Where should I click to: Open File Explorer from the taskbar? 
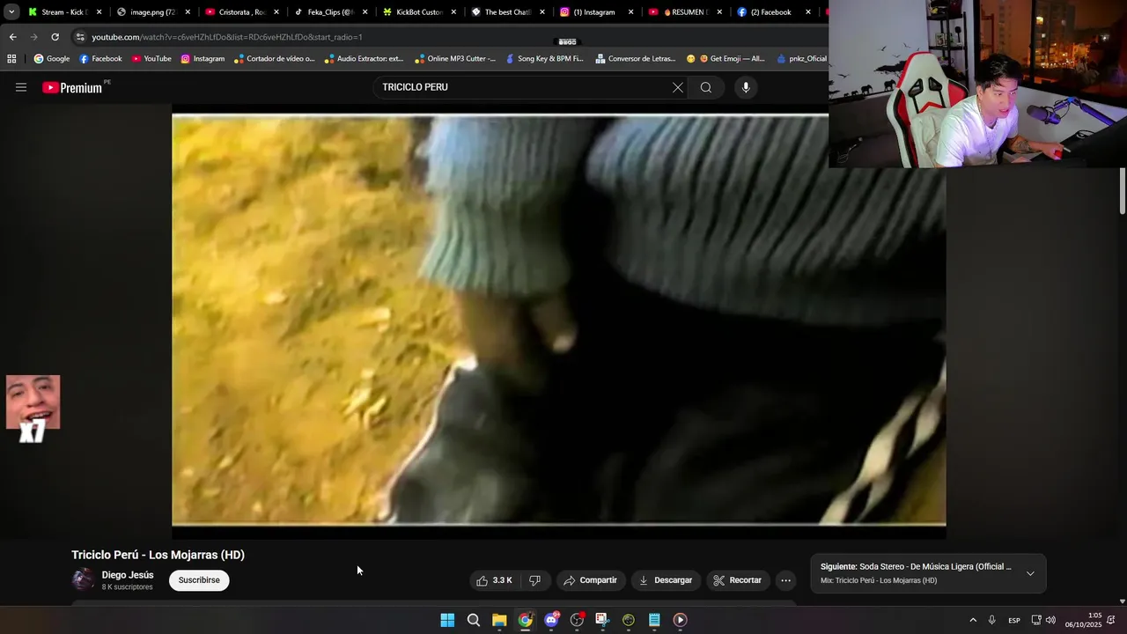pyautogui.click(x=499, y=620)
